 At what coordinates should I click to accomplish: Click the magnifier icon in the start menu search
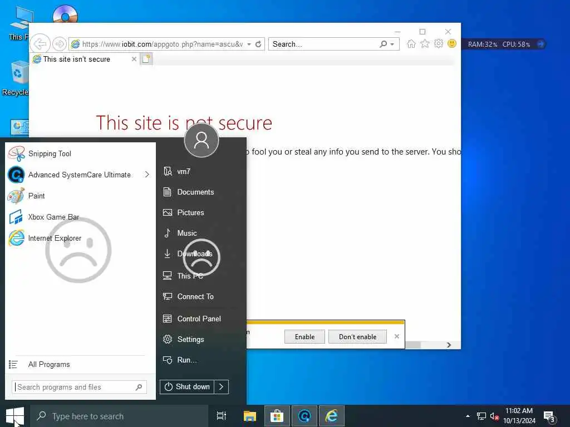[x=139, y=388]
